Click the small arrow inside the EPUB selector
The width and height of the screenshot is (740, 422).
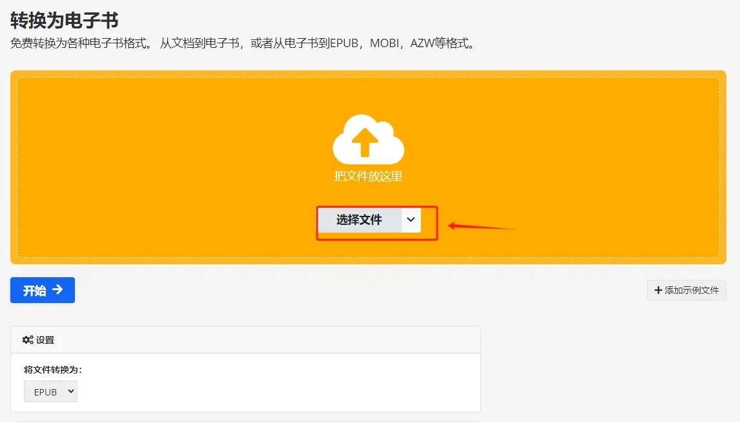click(x=71, y=391)
